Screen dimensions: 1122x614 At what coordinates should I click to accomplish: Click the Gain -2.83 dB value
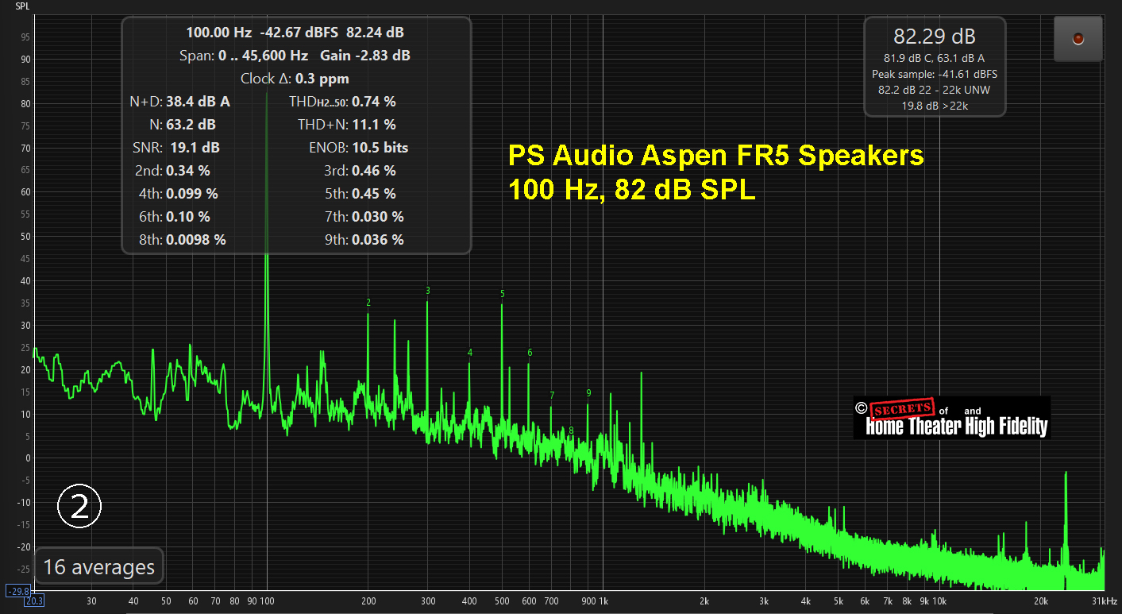pos(365,56)
